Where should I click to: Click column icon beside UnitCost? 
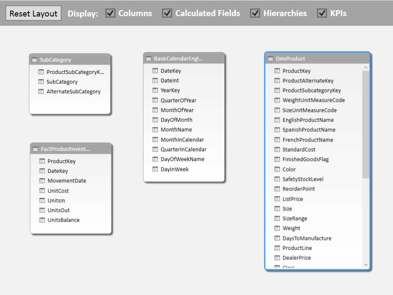click(x=42, y=191)
